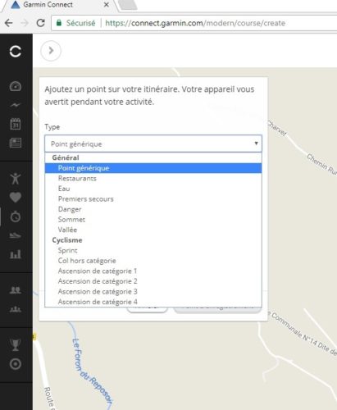Image resolution: width=337 pixels, height=410 pixels.
Task: Choose Vallée from the type list
Action: click(153, 230)
